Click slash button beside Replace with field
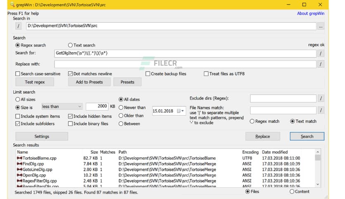 click(x=321, y=64)
